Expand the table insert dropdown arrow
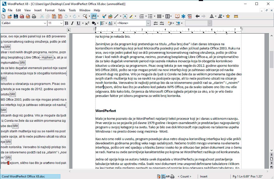Viewport: 274px width, 179px height. coord(171,16)
